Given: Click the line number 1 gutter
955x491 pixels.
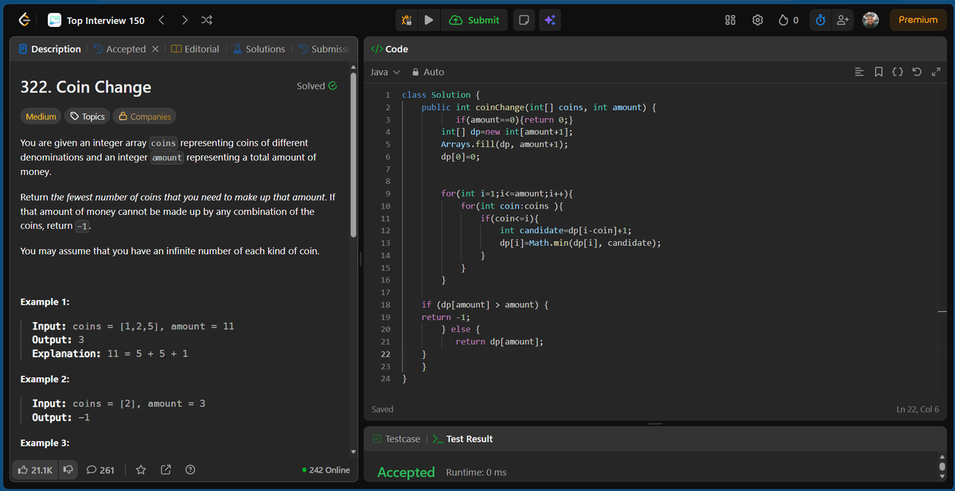Looking at the screenshot, I should point(387,95).
